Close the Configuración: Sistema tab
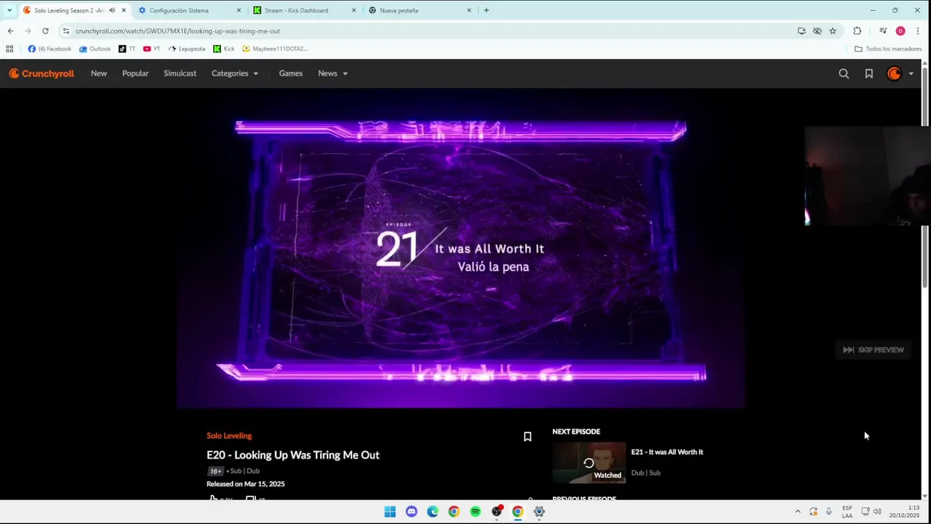Screen dimensions: 931x524 click(239, 10)
